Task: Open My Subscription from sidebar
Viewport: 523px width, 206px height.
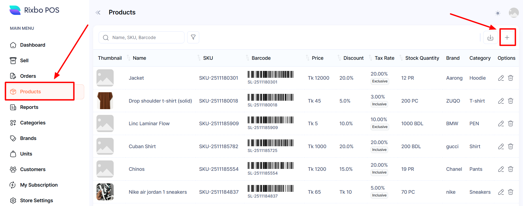Action: click(39, 185)
